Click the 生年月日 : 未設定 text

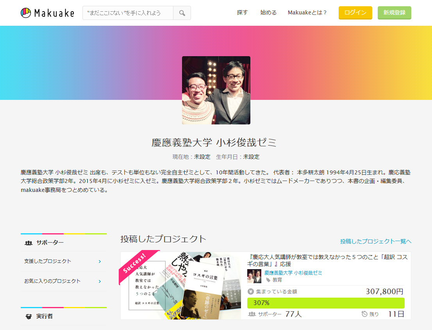click(238, 157)
